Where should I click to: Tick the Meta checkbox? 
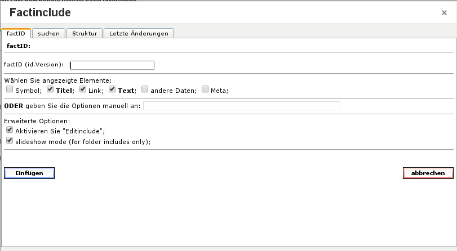205,89
